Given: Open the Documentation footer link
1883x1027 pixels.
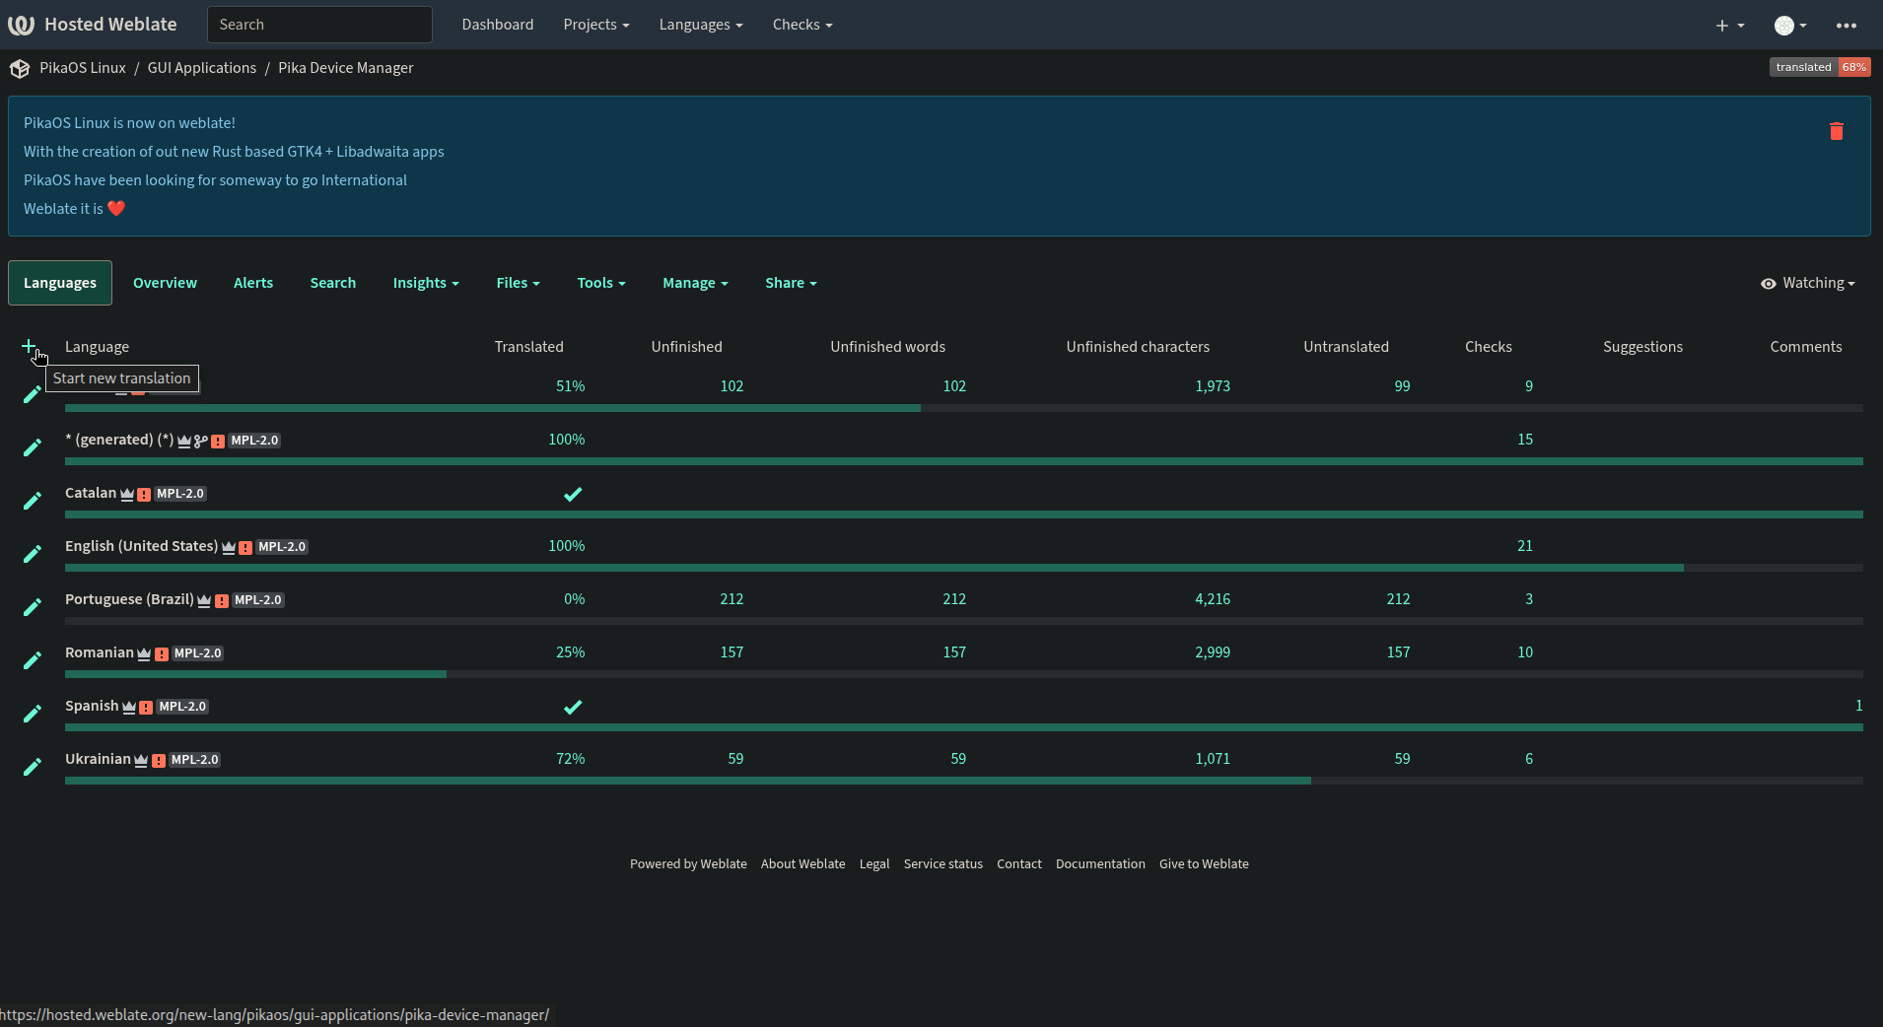Looking at the screenshot, I should point(1100,864).
